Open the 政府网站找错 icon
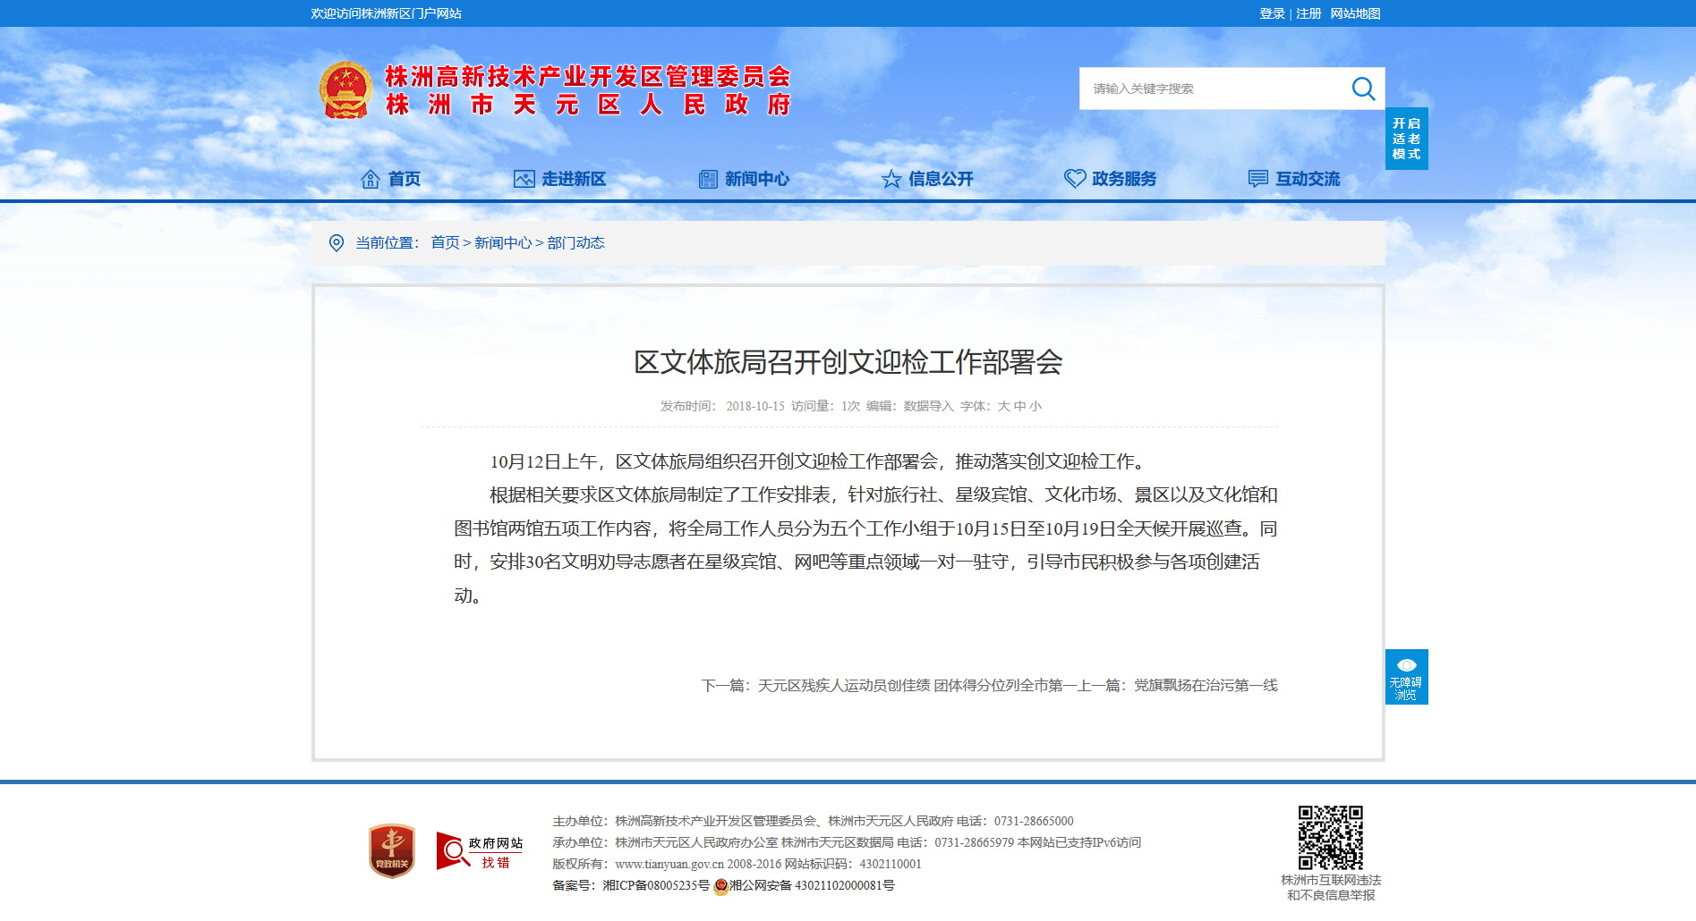This screenshot has width=1696, height=921. [480, 851]
